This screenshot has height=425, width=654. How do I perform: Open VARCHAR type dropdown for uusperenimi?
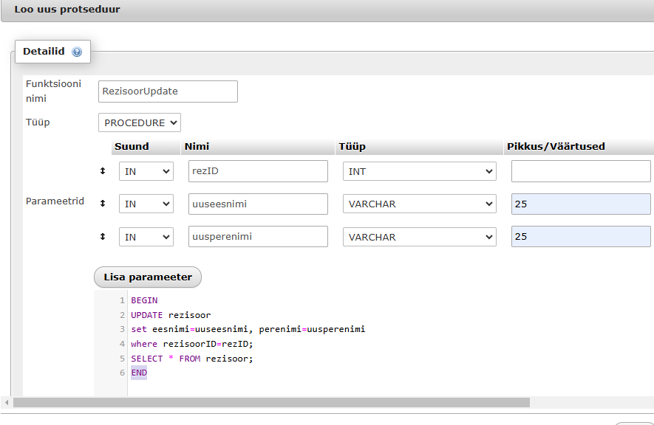click(419, 237)
